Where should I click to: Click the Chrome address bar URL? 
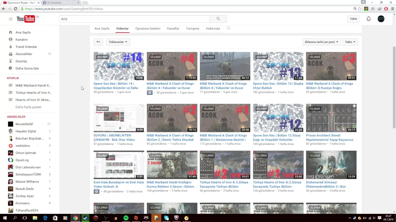[64, 9]
